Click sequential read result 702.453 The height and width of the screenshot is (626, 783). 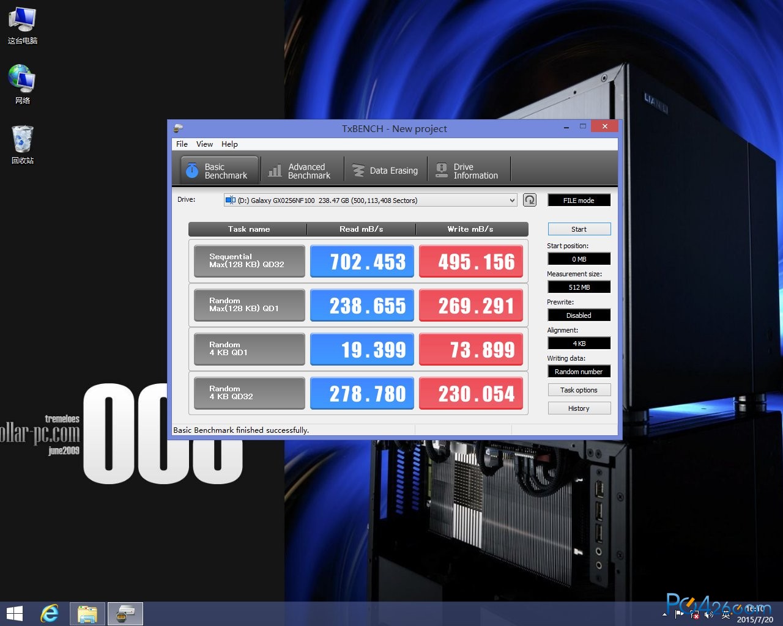[362, 261]
